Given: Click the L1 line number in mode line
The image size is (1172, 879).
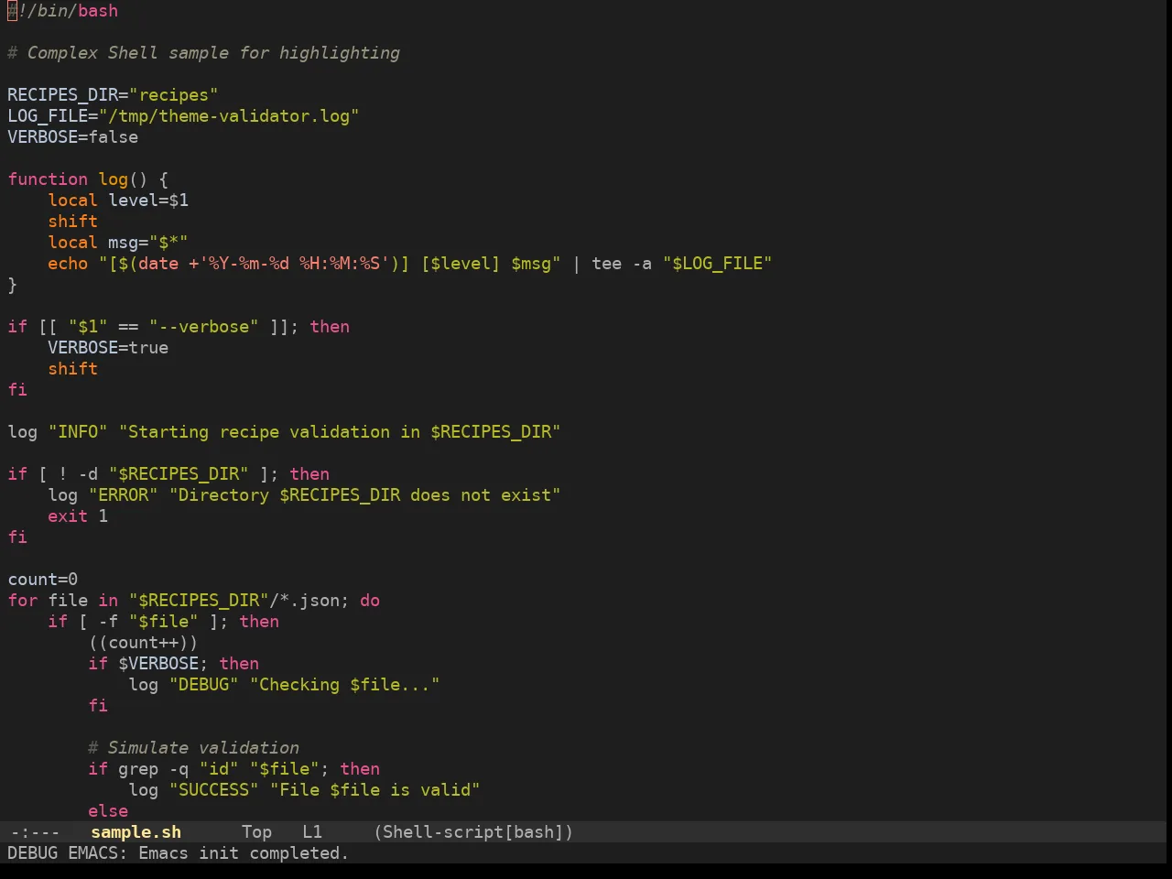Looking at the screenshot, I should 312,831.
